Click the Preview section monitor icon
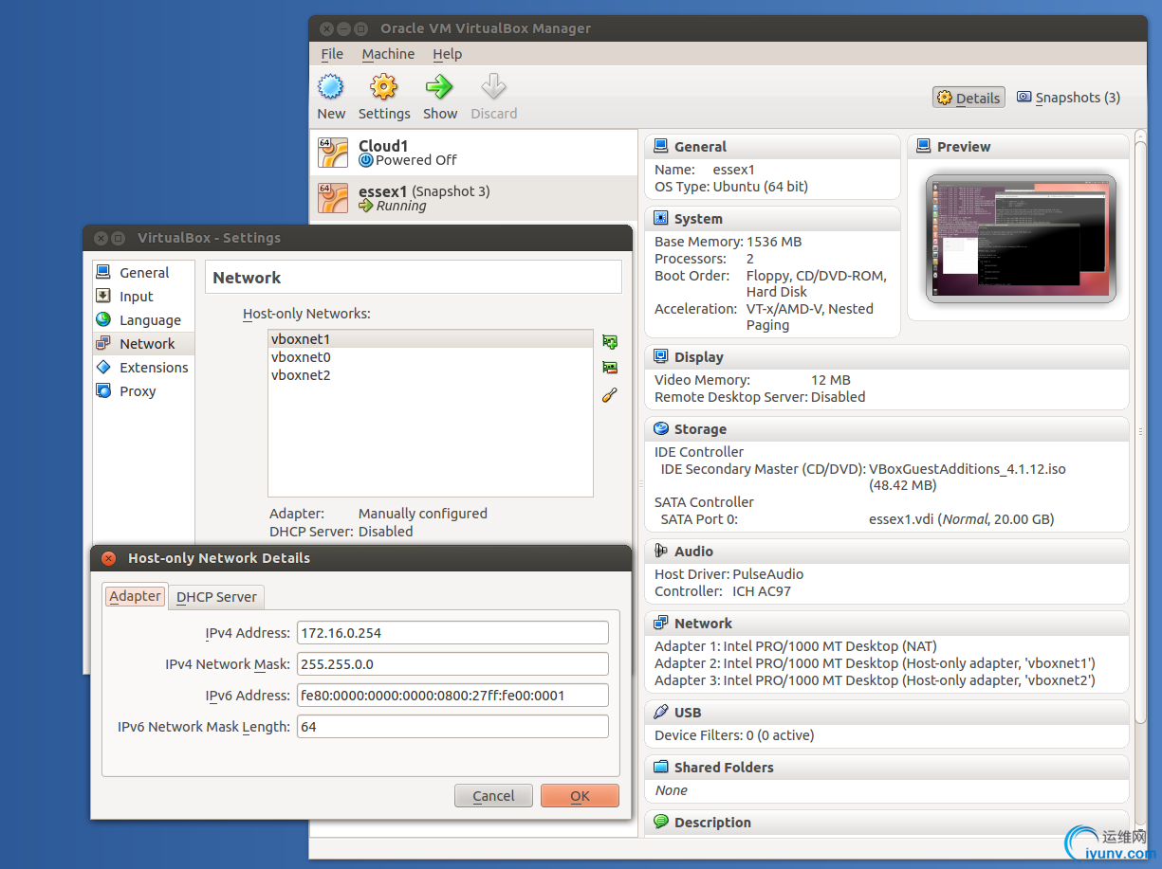This screenshot has height=869, width=1162. tap(924, 147)
